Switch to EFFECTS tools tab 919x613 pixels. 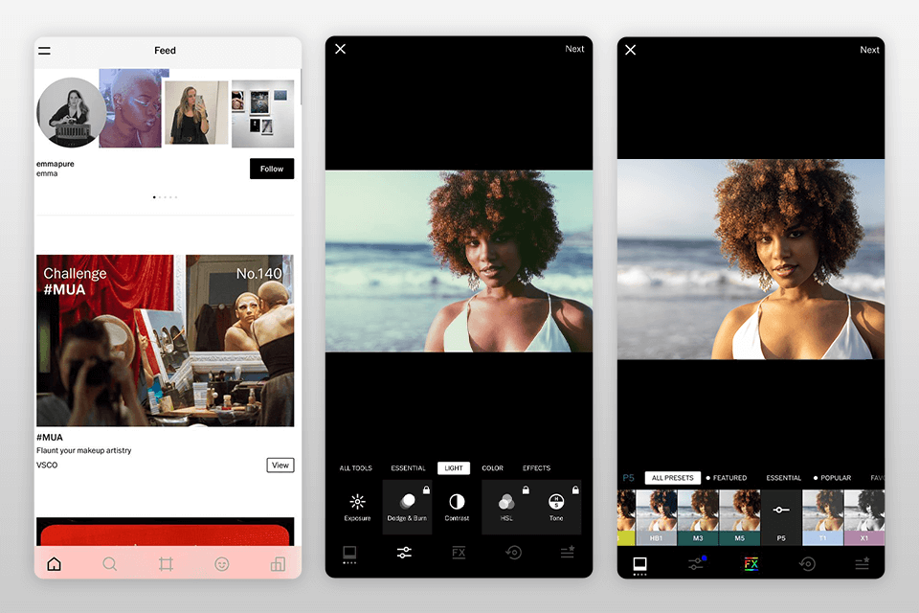(536, 468)
